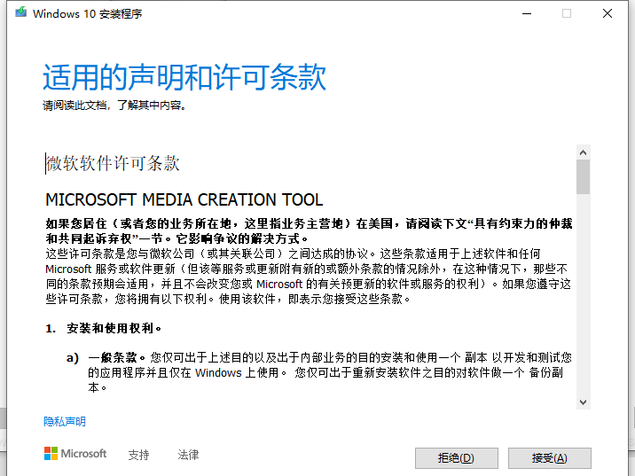Screen dimensions: 635x476
Task: Click the scrollbar down arrow in license text
Action: coord(583,402)
